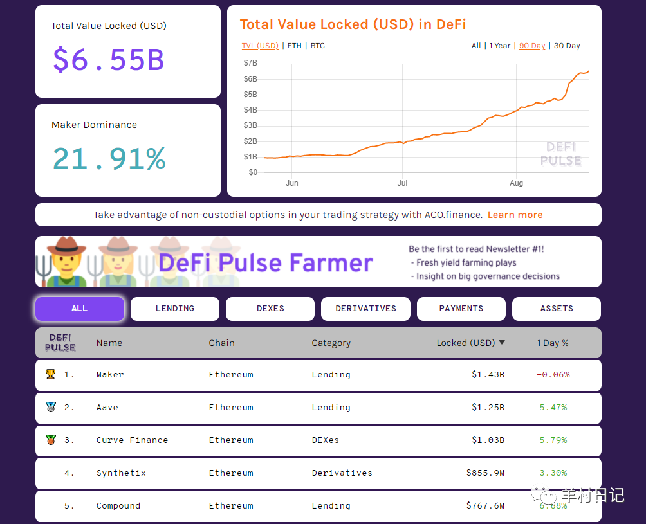Screen dimensions: 646x524
Task: Click the 5.47% daily change for Aave
Action: (553, 407)
